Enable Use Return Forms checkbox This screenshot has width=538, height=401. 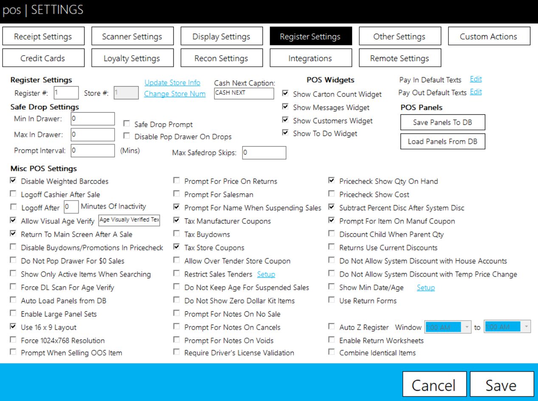point(331,300)
